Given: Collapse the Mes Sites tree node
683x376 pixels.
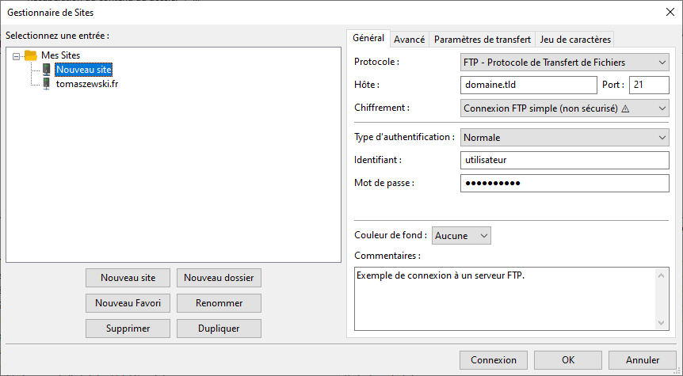Looking at the screenshot, I should 16,56.
